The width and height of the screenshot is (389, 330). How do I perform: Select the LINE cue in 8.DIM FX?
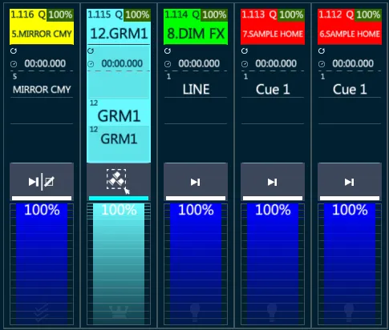(x=196, y=85)
